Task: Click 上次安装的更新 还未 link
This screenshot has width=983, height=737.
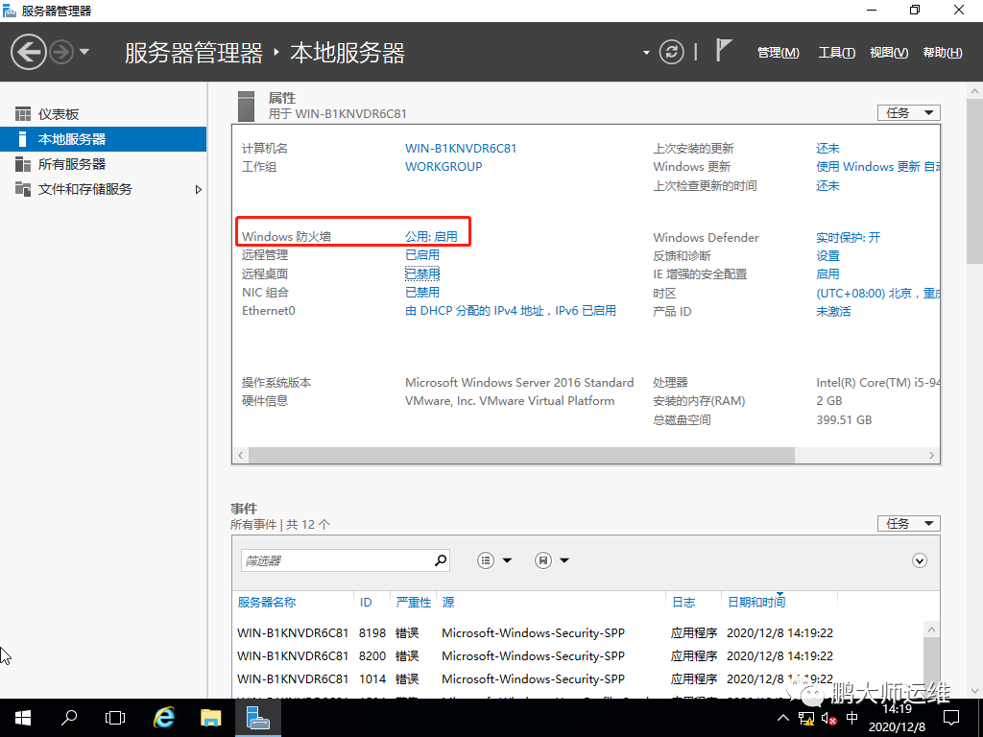Action: [x=827, y=149]
